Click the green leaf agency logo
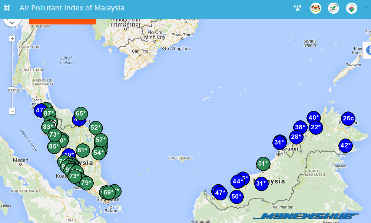Viewport: 371px width, 223px height. pyautogui.click(x=334, y=8)
